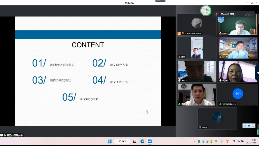Open the Windows Start menu

(x=109, y=141)
